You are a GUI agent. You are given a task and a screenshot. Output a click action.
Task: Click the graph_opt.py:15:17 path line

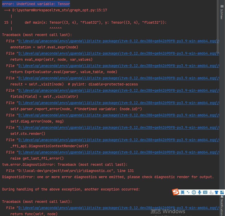click(x=59, y=10)
